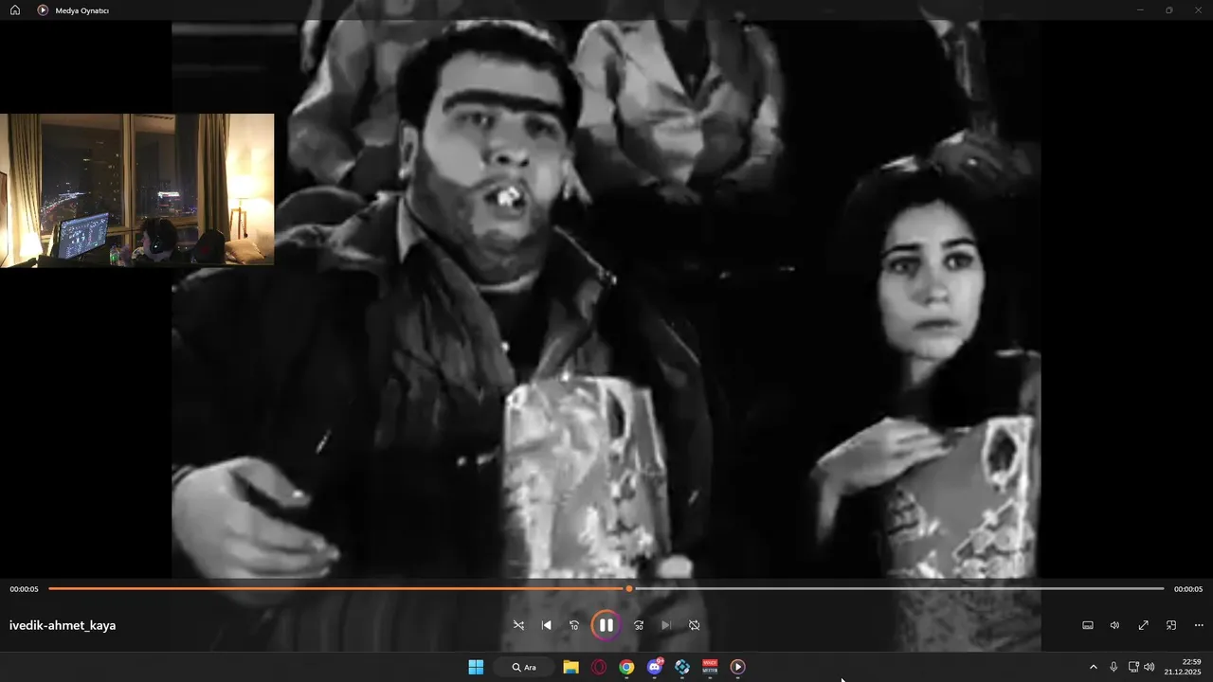Pause the video playback
1213x682 pixels.
pyautogui.click(x=606, y=625)
